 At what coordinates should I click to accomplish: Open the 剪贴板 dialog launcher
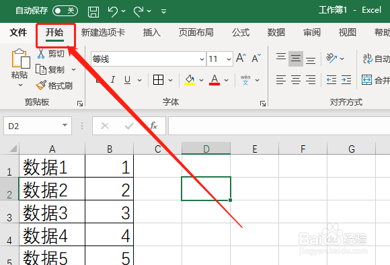pyautogui.click(x=80, y=104)
